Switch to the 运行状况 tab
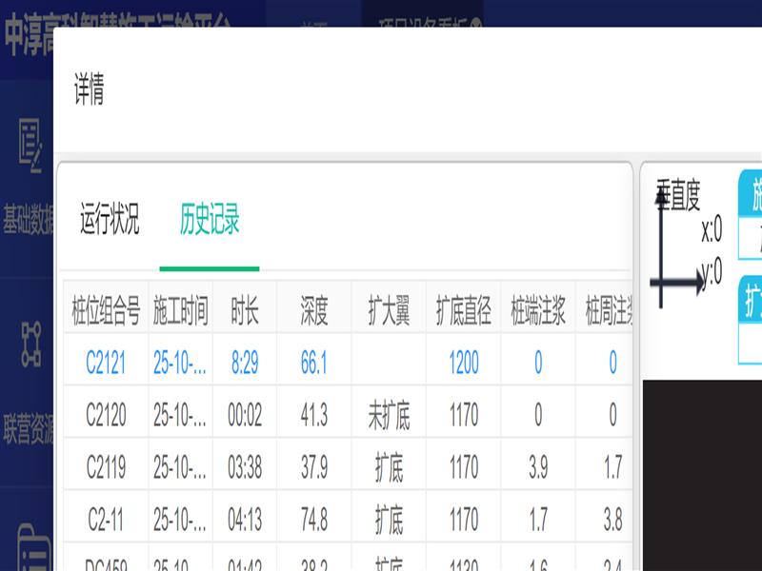 110,220
